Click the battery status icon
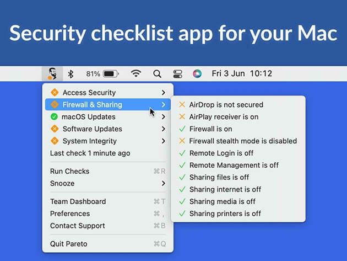This screenshot has height=261, width=347. click(111, 73)
